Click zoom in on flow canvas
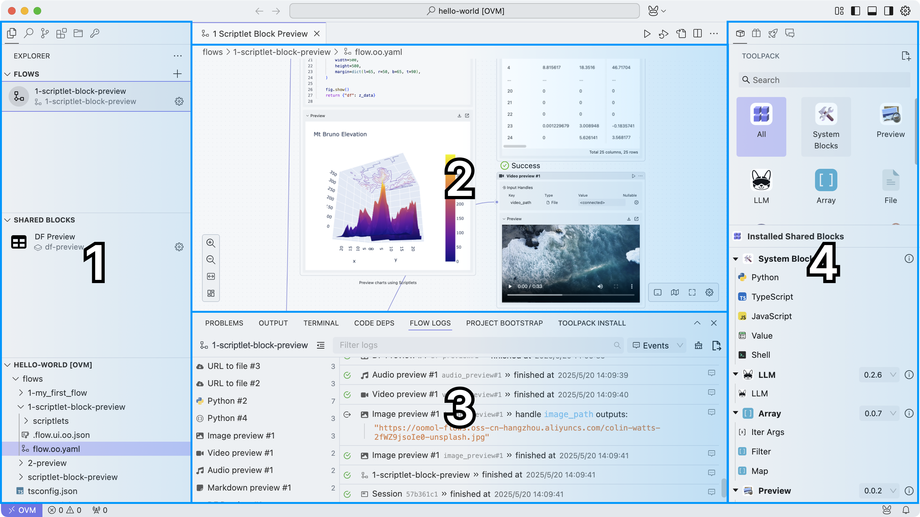The height and width of the screenshot is (517, 920). [x=211, y=243]
